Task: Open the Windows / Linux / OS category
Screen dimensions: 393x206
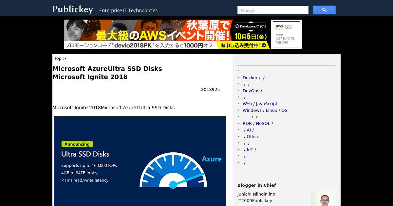Action: pos(265,111)
